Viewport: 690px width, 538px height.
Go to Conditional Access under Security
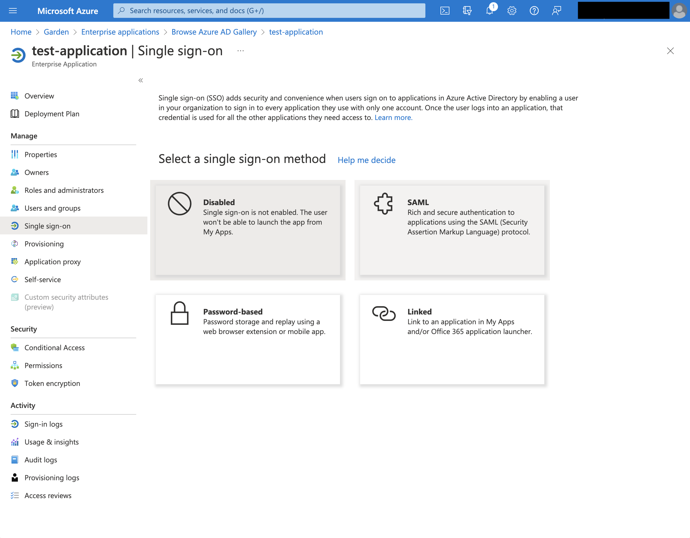pyautogui.click(x=54, y=347)
